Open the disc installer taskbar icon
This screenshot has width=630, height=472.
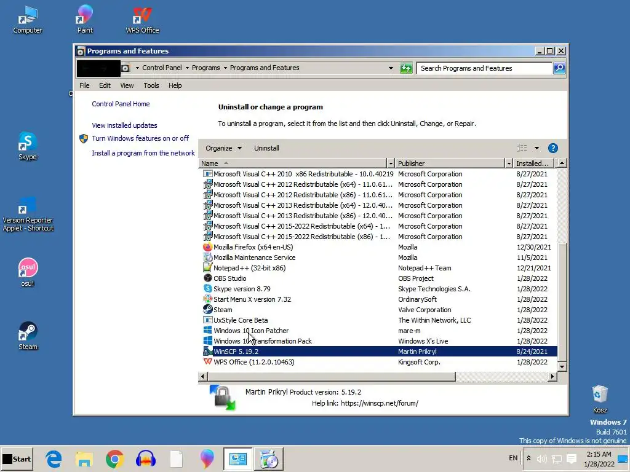269,458
